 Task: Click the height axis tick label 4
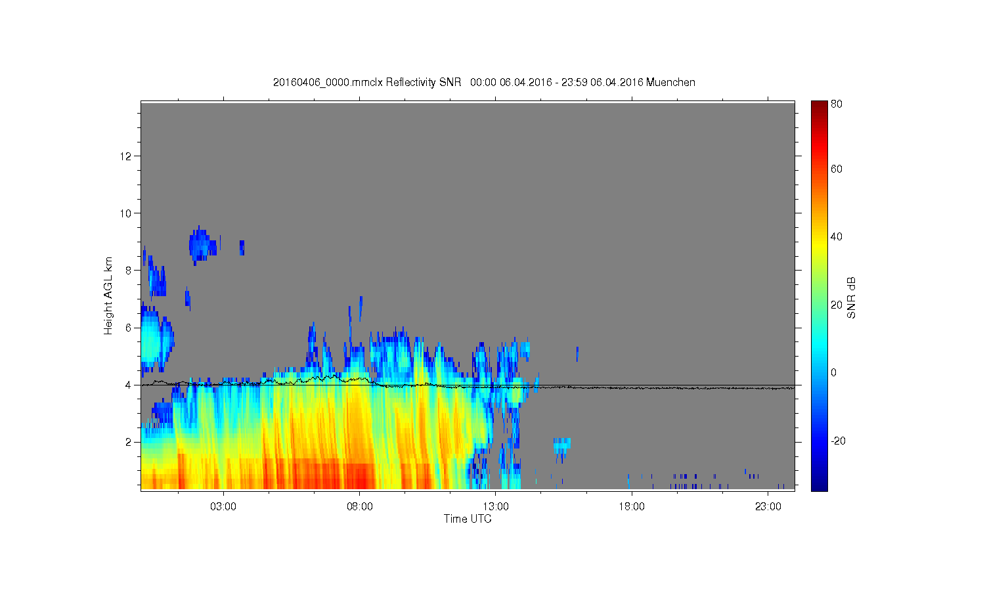pyautogui.click(x=129, y=385)
